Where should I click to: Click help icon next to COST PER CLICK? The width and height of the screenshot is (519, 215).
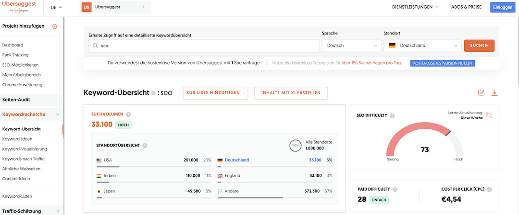click(490, 190)
